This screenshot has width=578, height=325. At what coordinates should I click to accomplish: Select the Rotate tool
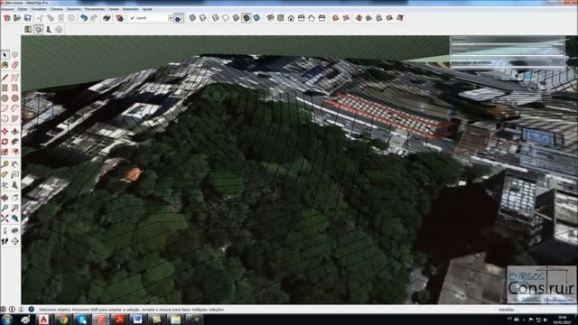click(5, 142)
